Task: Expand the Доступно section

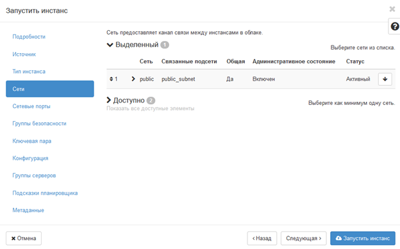Action: [x=109, y=100]
